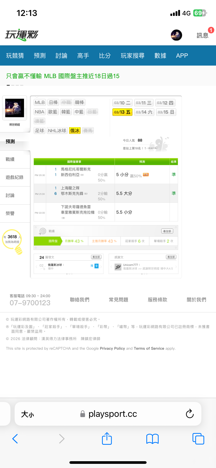Select the 日棒 league filter
This screenshot has width=216, height=468.
53,102
